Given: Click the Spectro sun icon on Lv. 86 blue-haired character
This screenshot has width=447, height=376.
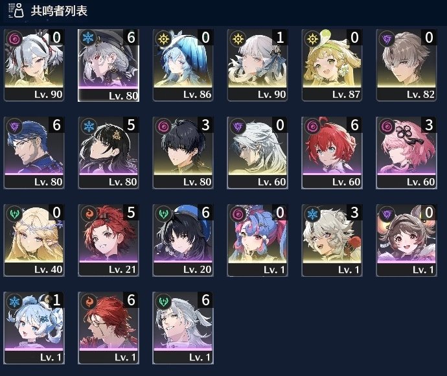Looking at the screenshot, I should (x=163, y=38).
